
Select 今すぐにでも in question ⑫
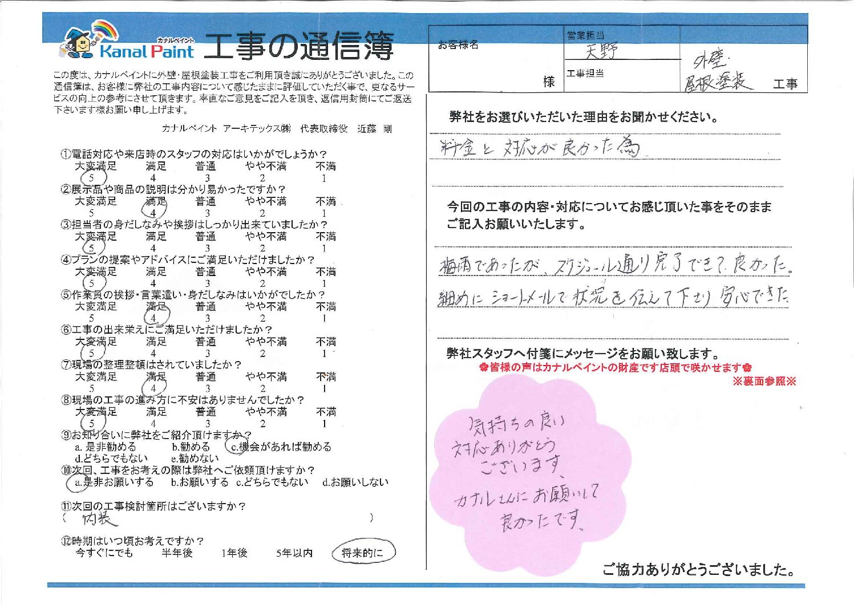(x=104, y=553)
